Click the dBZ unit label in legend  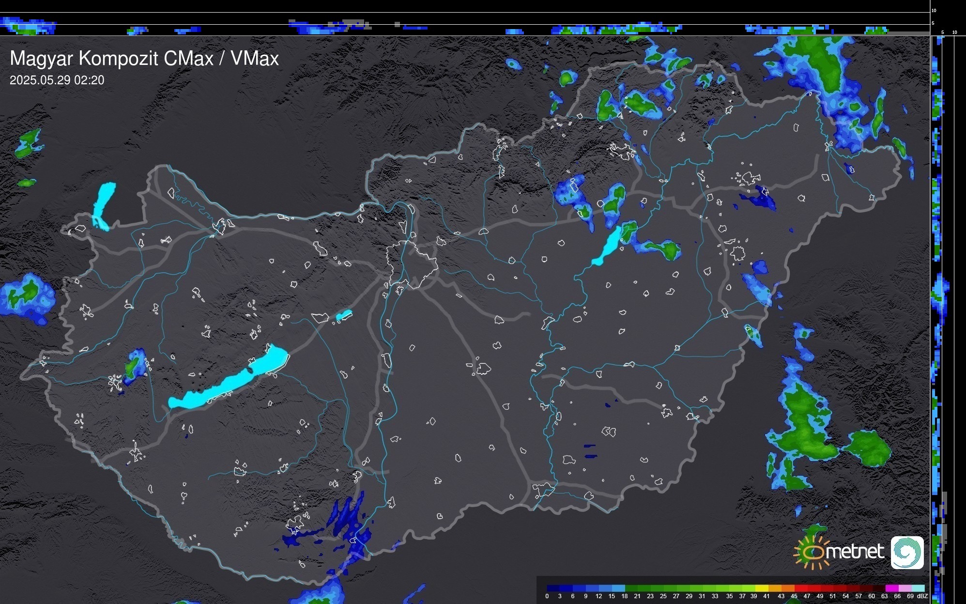(x=922, y=596)
